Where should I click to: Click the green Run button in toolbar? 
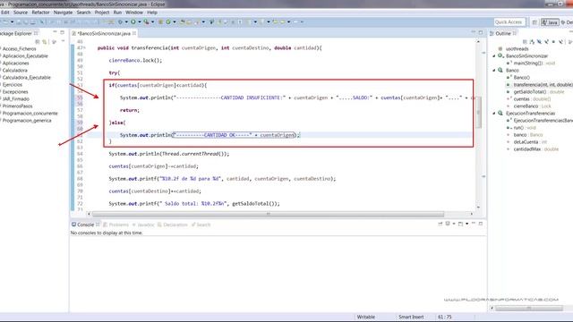click(133, 21)
